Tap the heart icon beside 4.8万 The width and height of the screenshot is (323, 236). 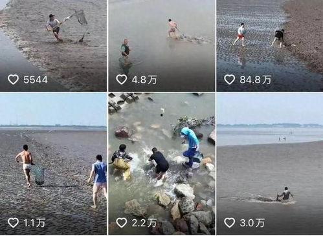(122, 80)
